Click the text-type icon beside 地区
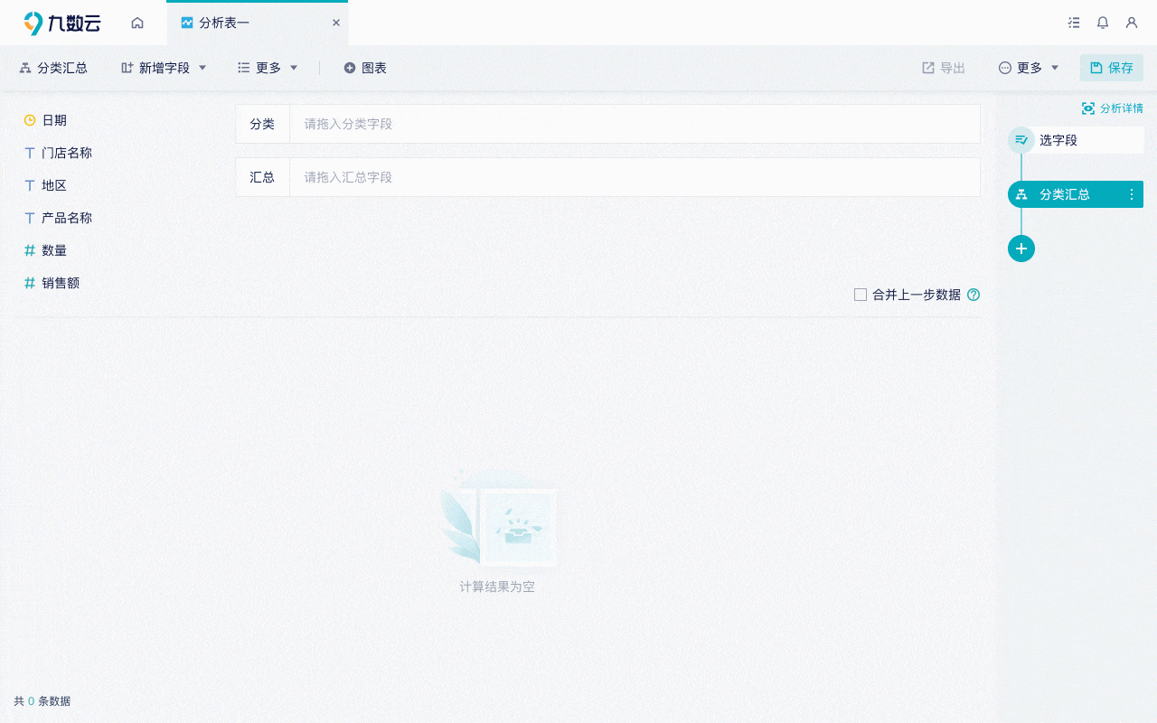 click(30, 185)
